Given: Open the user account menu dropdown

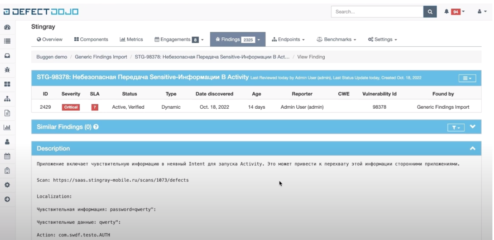Looking at the screenshot, I should [x=482, y=12].
